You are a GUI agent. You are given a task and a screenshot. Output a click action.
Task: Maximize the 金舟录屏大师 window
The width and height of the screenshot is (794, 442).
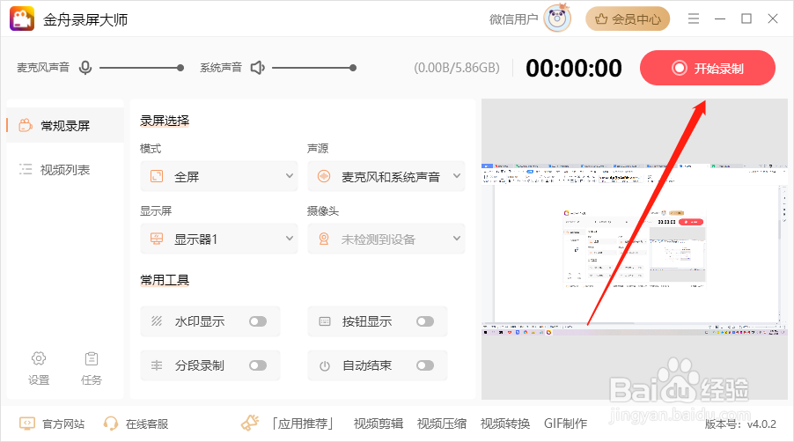click(x=746, y=18)
